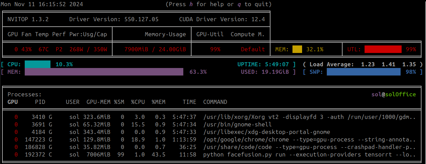The image size is (426, 164).
Task: Click the 11:58 process time value
Action: coord(188,155)
